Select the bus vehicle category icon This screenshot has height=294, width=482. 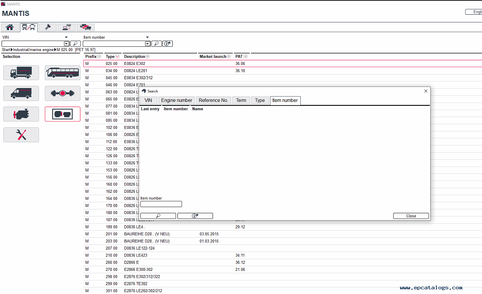pyautogui.click(x=63, y=73)
